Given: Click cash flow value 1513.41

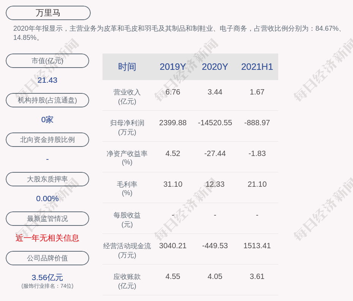Looking at the screenshot, I should (x=257, y=246).
